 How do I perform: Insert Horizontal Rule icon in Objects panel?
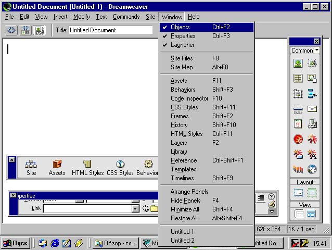[298, 109]
